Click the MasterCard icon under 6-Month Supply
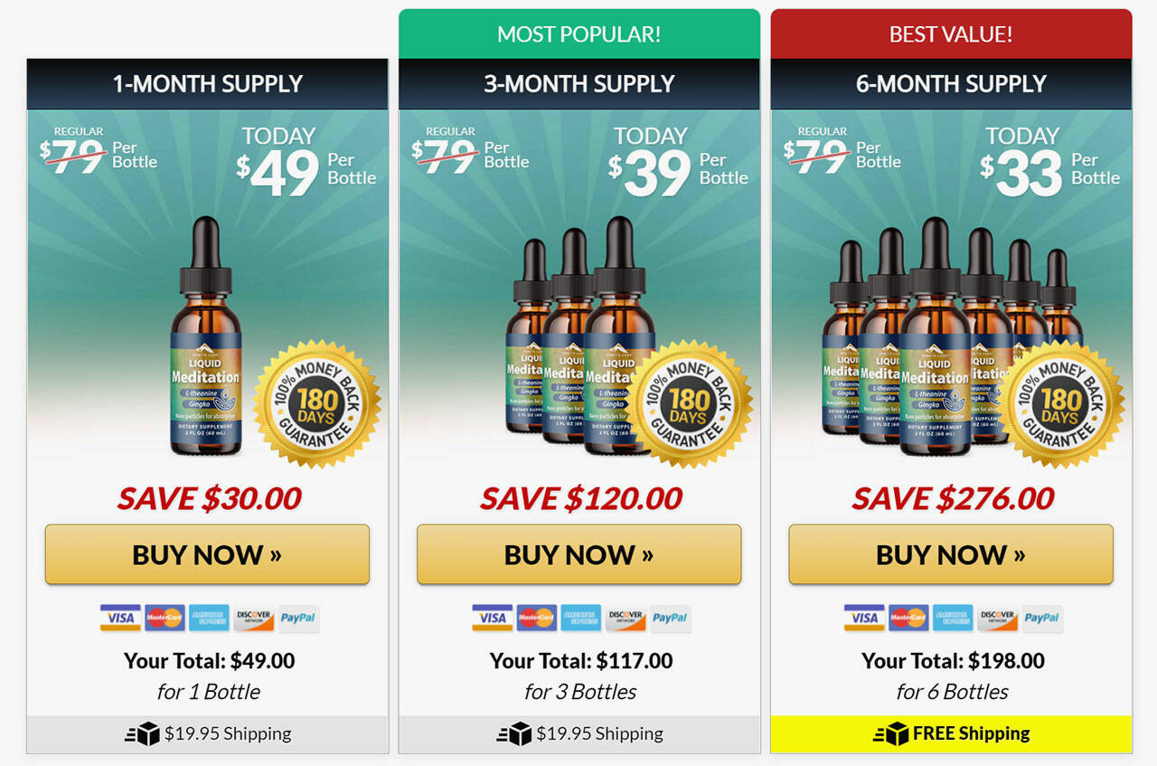Image resolution: width=1157 pixels, height=766 pixels. pos(908,618)
